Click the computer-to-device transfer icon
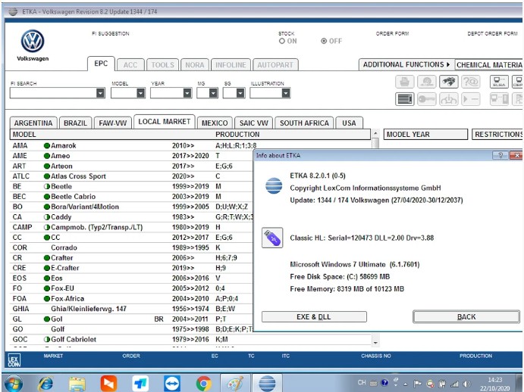This screenshot has height=392, width=524. coord(499,99)
